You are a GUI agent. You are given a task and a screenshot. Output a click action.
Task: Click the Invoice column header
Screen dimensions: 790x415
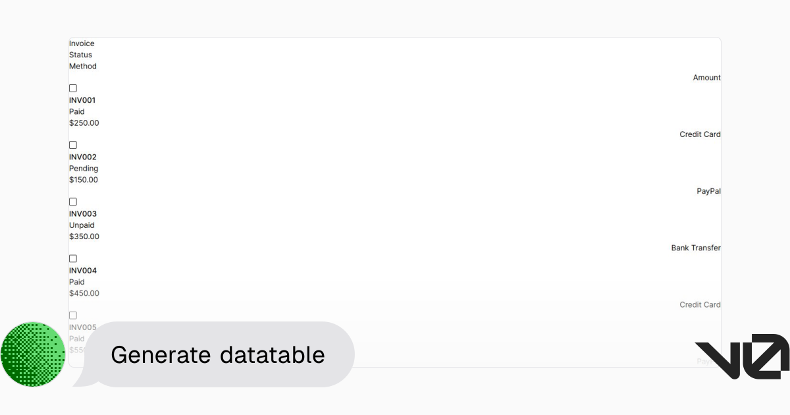pyautogui.click(x=82, y=43)
